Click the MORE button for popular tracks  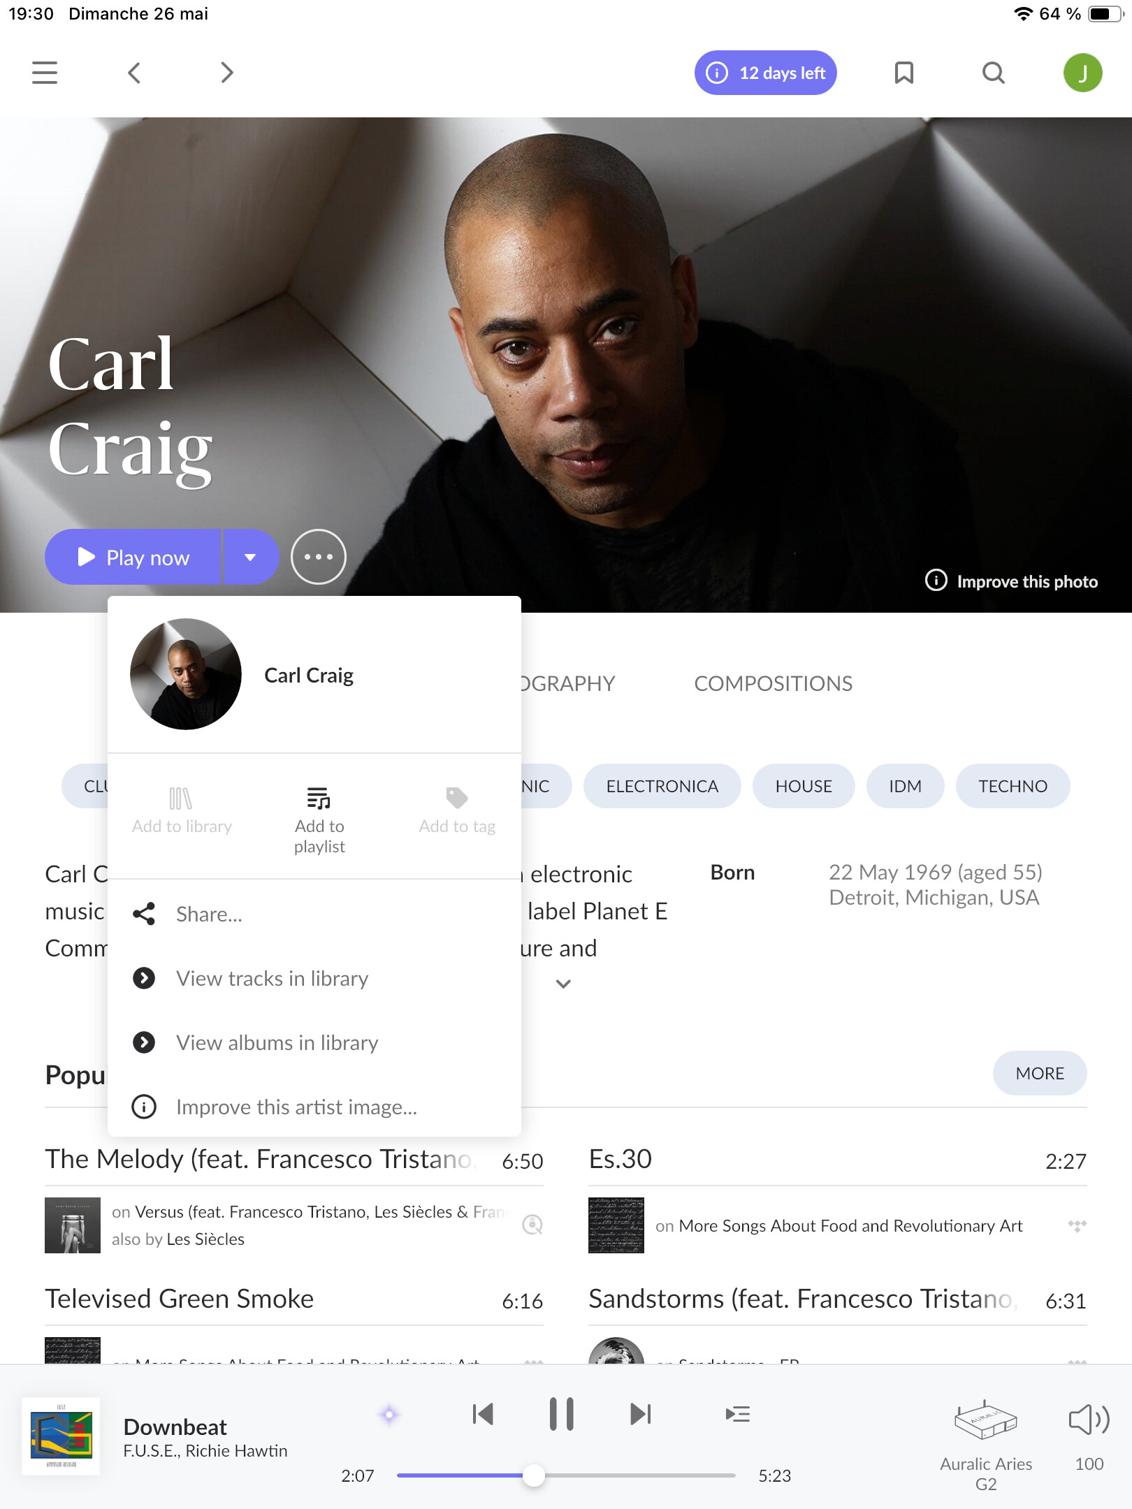[1040, 1073]
